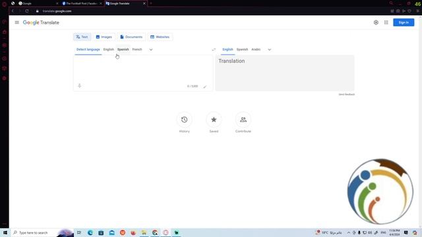Choose English as target language
The height and width of the screenshot is (237, 422).
[227, 49]
